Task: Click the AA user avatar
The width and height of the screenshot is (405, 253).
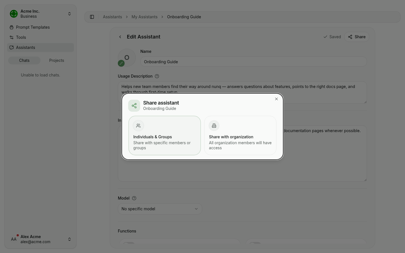Action: [x=14, y=239]
